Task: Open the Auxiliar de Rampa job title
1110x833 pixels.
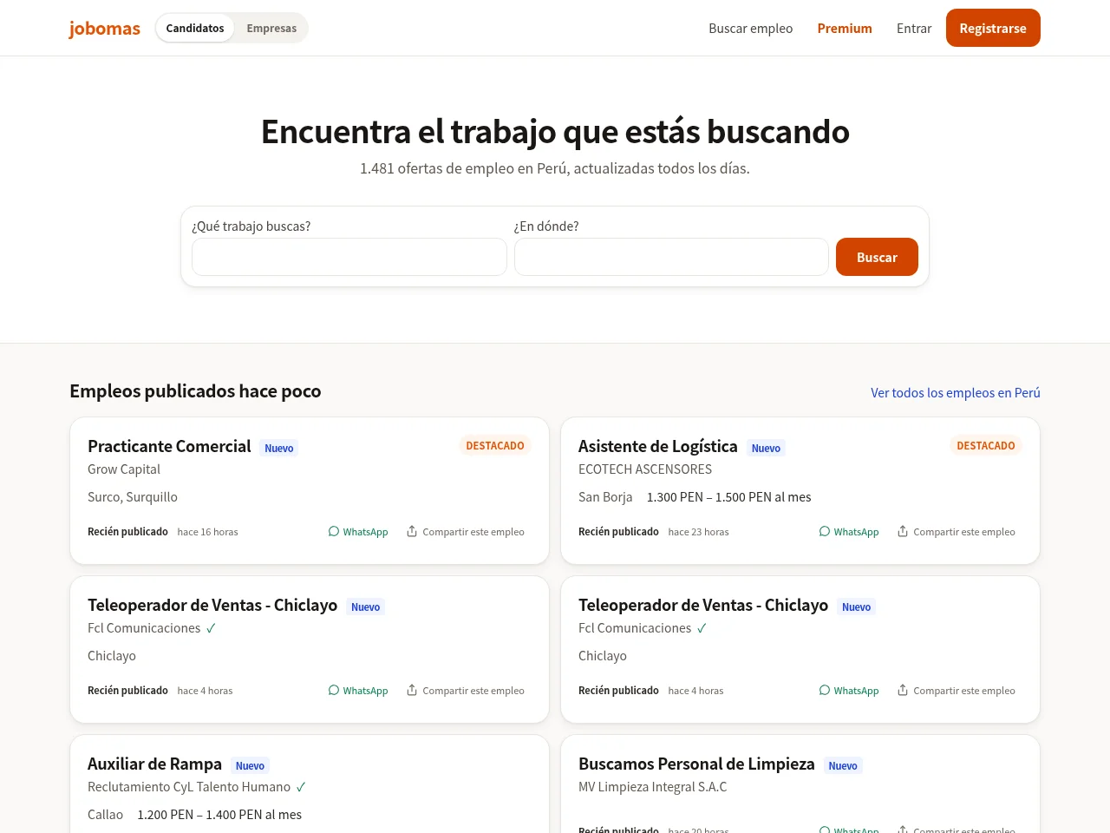Action: (x=154, y=764)
